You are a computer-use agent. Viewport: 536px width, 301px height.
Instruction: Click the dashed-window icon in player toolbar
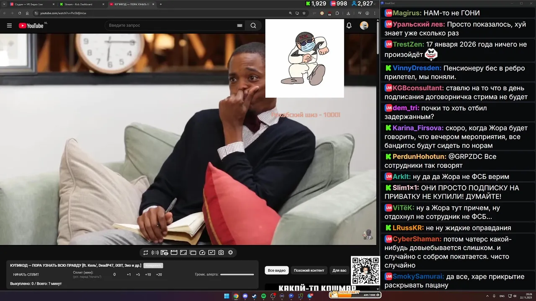click(193, 253)
